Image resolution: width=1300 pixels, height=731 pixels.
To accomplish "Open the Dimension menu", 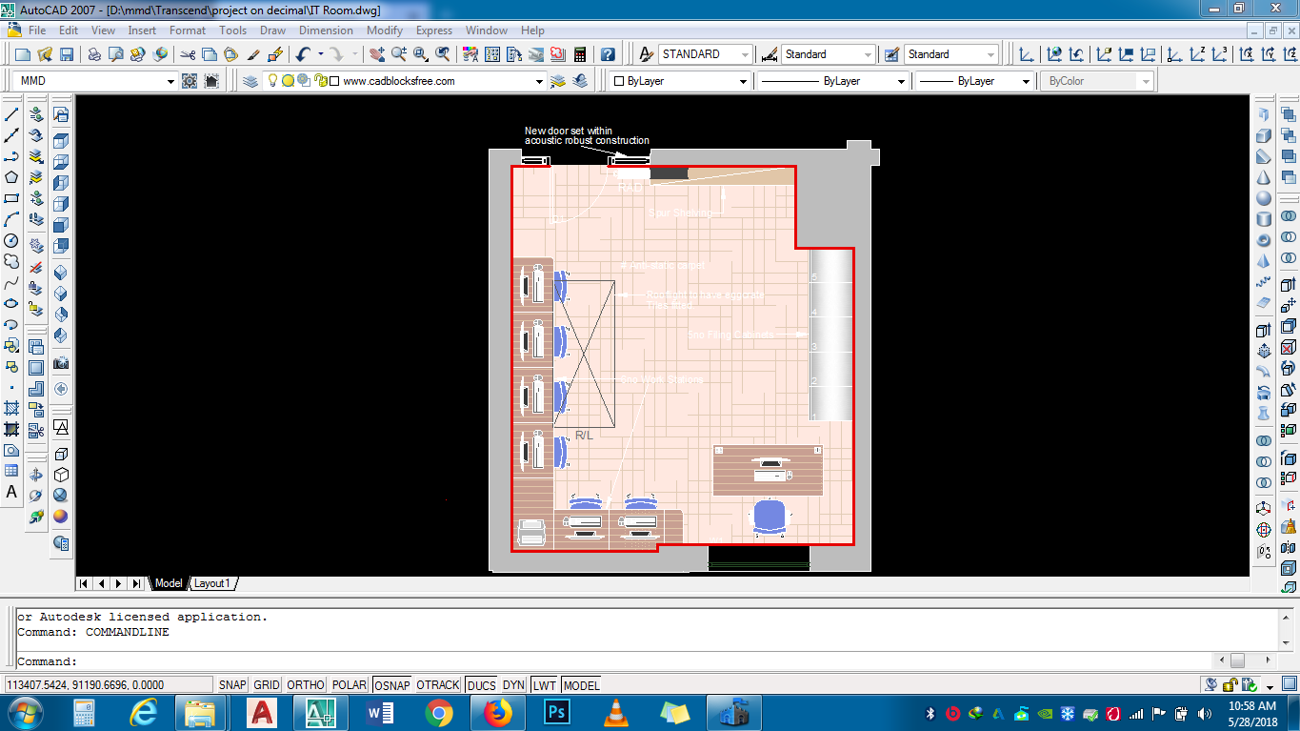I will click(x=326, y=30).
